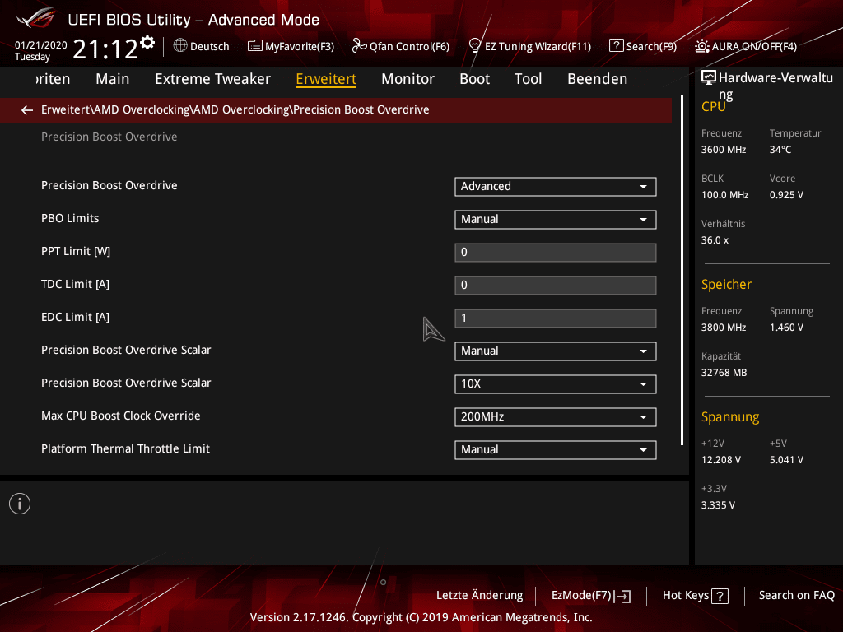This screenshot has width=843, height=632.
Task: Click the Speicher section heading
Action: coord(726,284)
